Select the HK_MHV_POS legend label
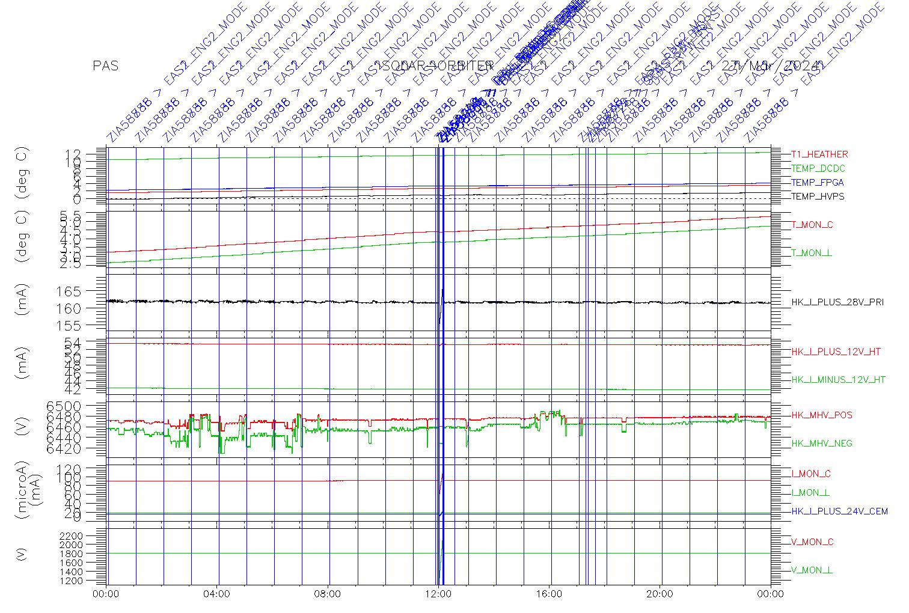The image size is (909, 613). pos(822,415)
